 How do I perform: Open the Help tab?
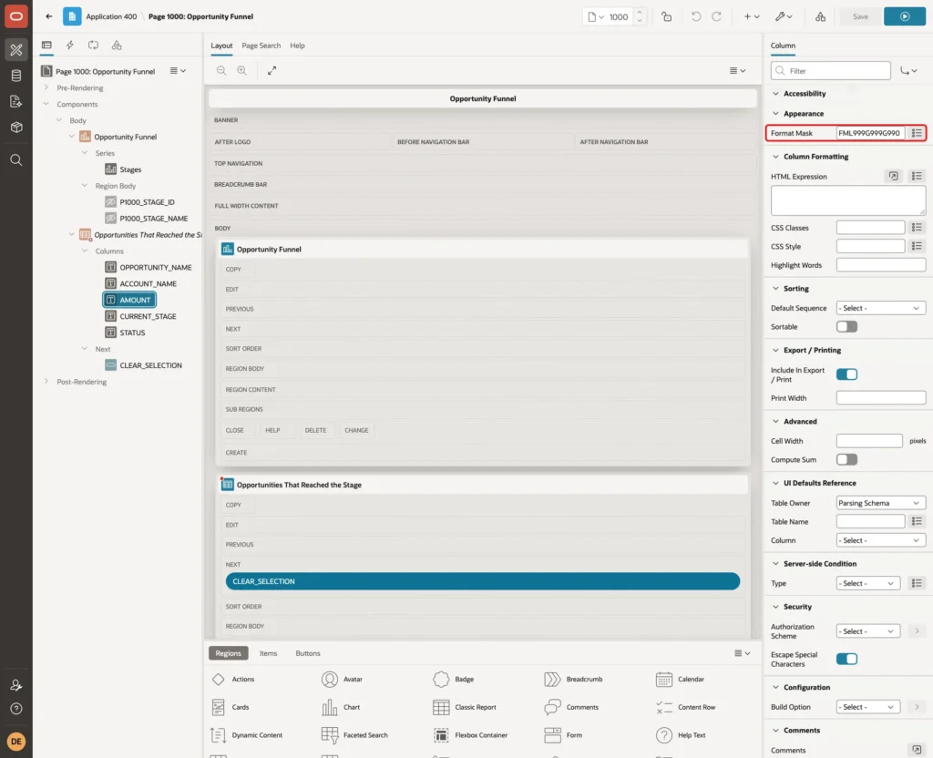298,46
